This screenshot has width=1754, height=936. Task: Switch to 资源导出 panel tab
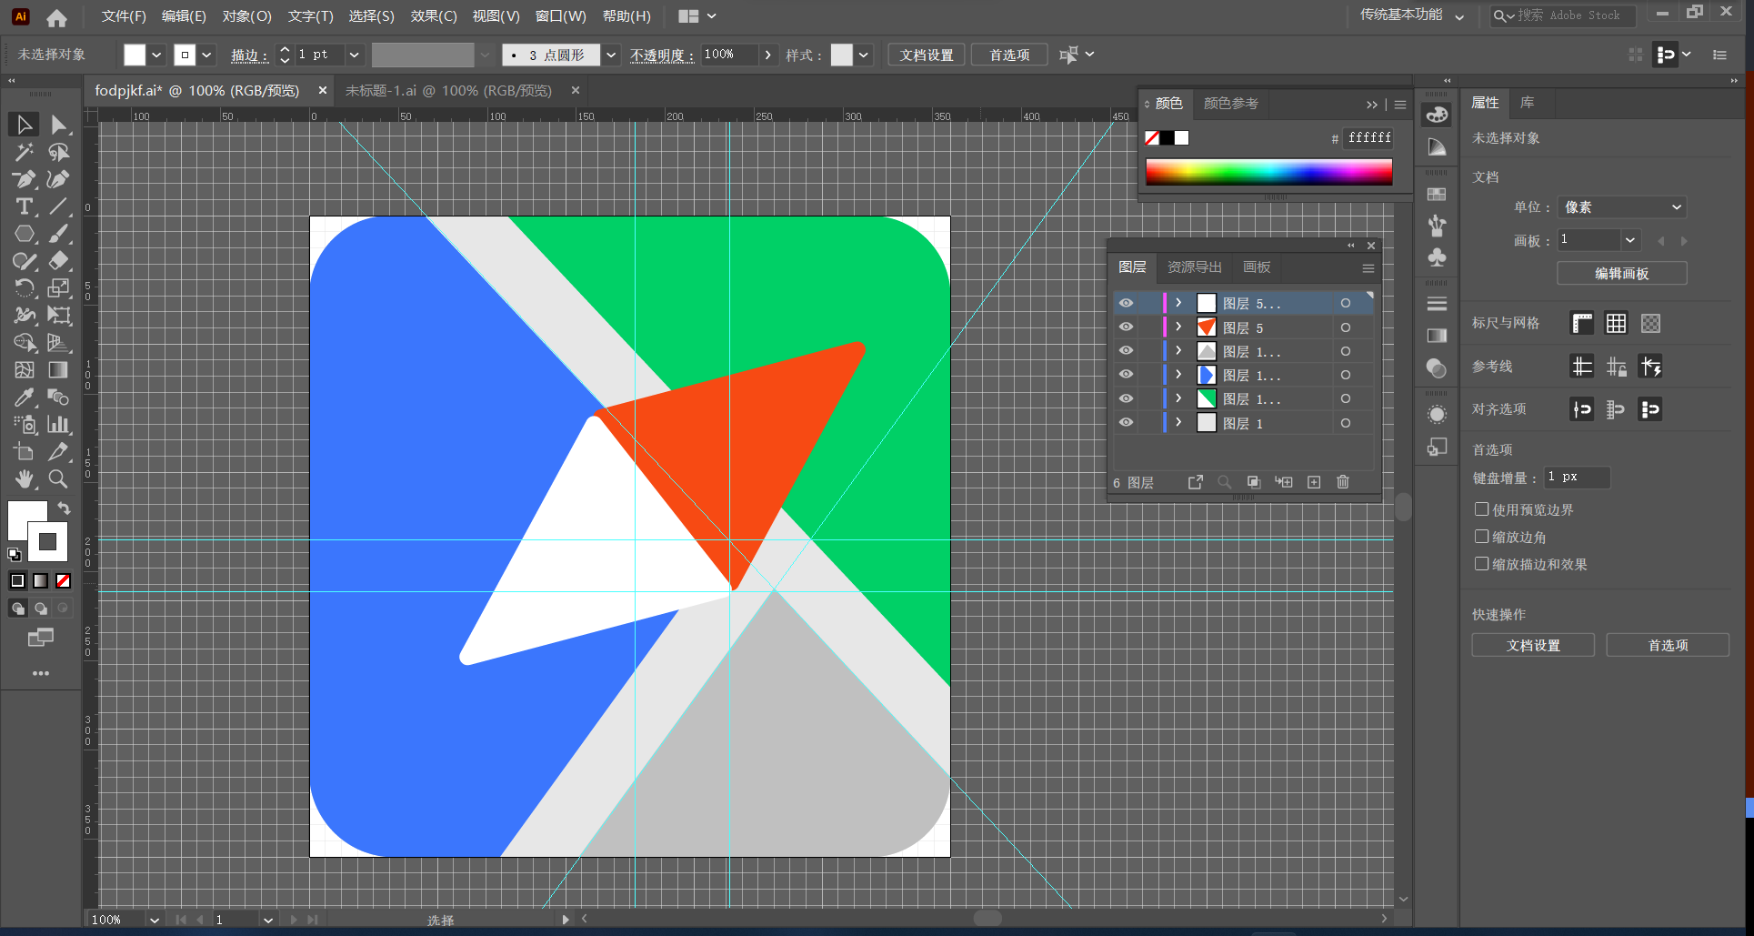pyautogui.click(x=1194, y=267)
